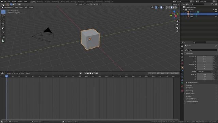Open the Edit menu
The height and width of the screenshot is (123, 218).
tap(9, 1)
